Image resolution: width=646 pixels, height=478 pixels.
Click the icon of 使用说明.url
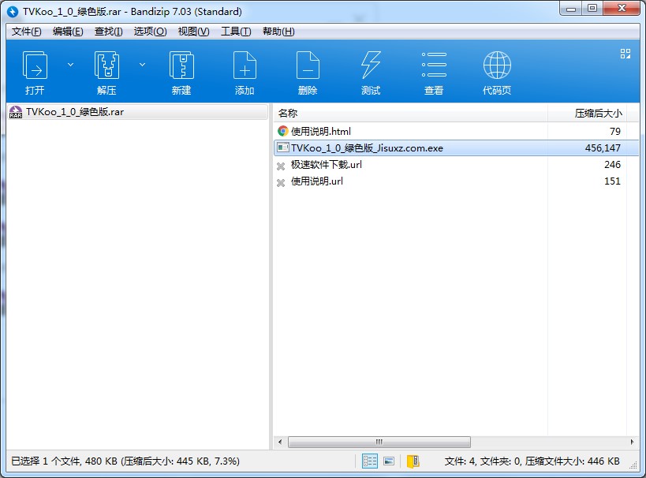(281, 182)
